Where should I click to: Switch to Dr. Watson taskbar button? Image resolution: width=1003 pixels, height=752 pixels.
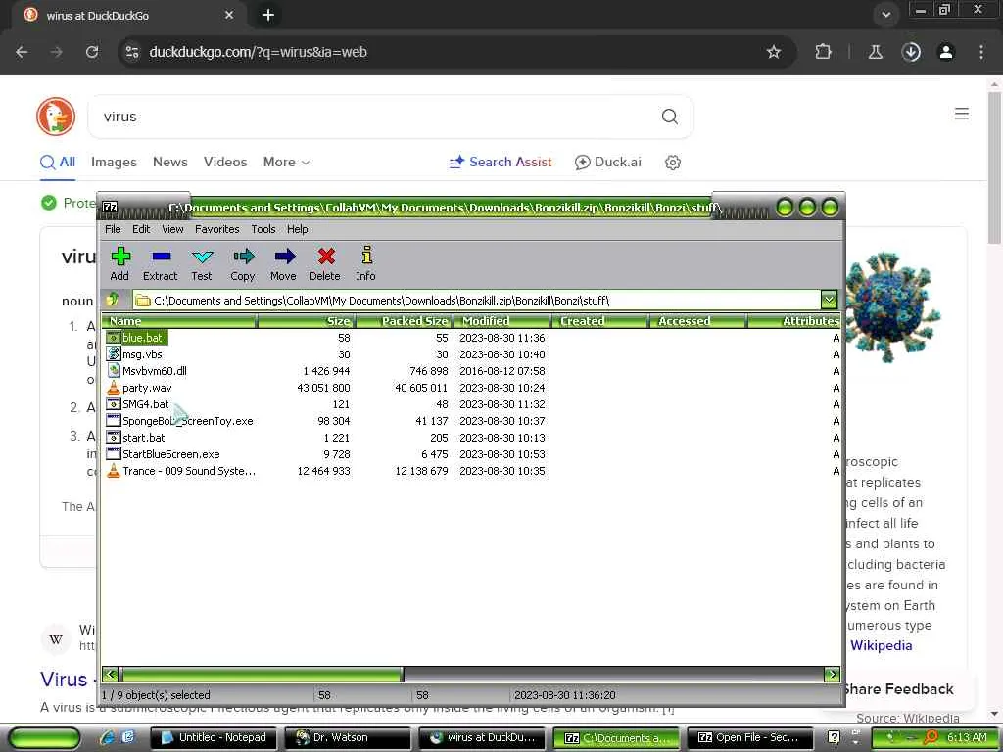[x=348, y=737]
